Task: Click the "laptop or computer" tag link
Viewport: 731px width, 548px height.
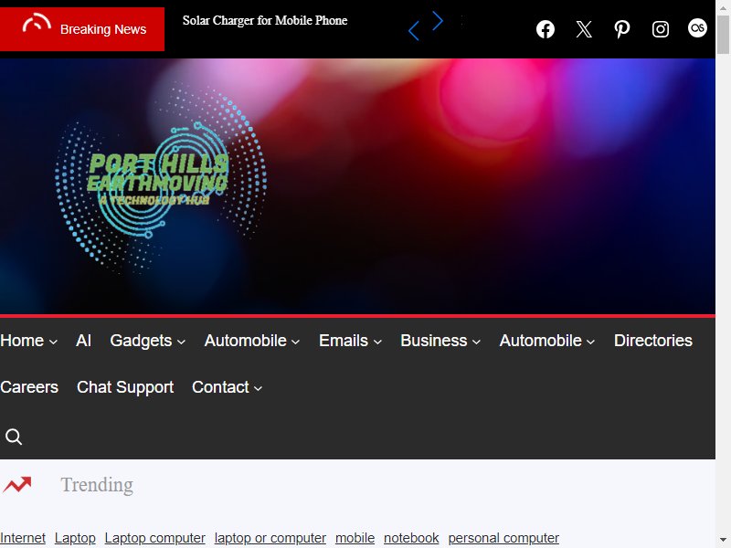Action: pyautogui.click(x=270, y=538)
